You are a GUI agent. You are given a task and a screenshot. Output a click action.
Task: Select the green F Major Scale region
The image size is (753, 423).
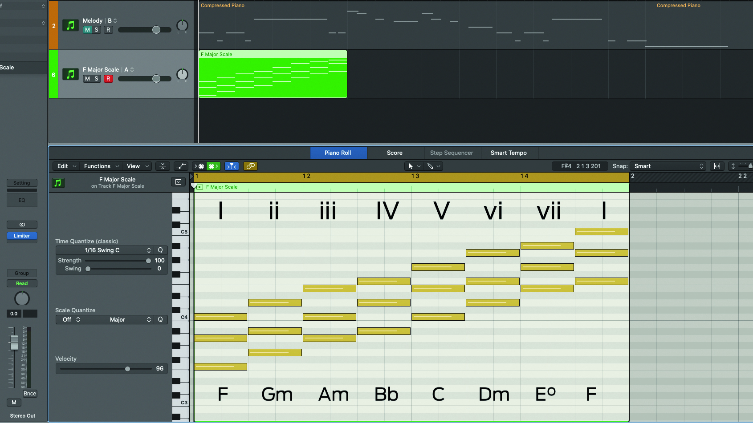pos(273,74)
